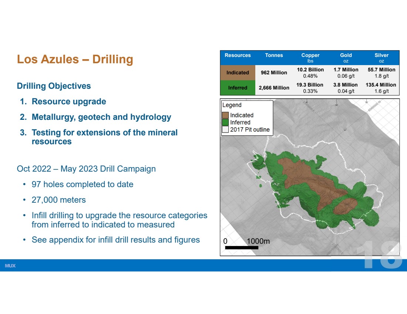Click the Indicated row label in table
Viewport: 407px width, 314px height.
[238, 72]
